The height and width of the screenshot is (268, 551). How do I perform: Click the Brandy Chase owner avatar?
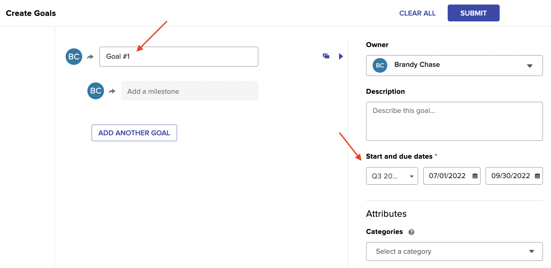[x=380, y=65]
